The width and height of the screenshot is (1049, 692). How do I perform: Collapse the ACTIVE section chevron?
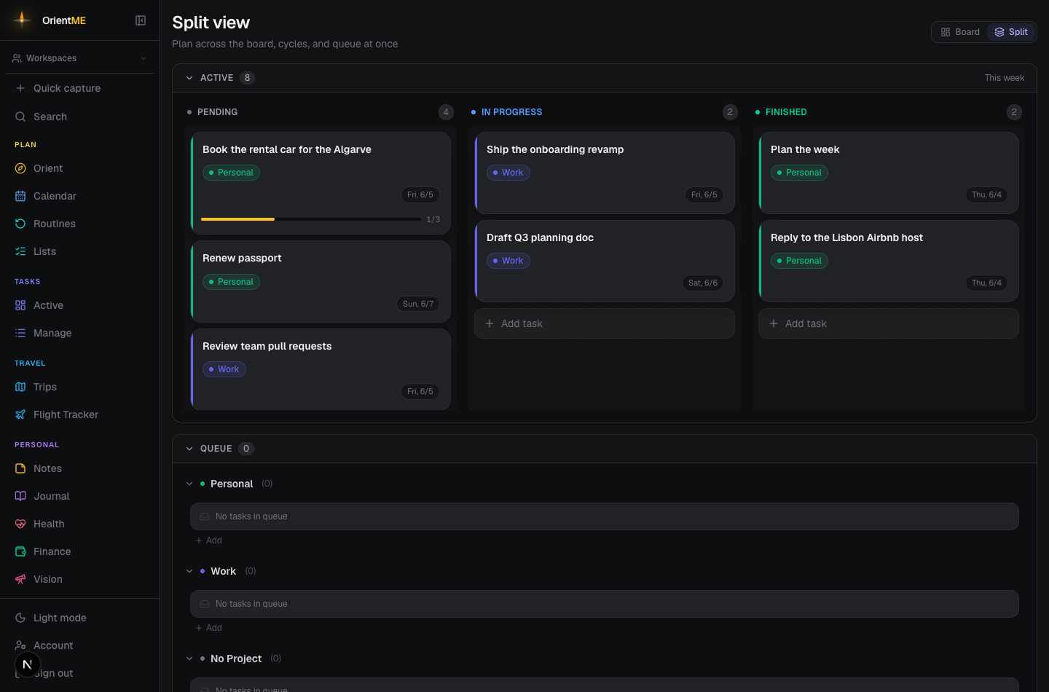(189, 78)
